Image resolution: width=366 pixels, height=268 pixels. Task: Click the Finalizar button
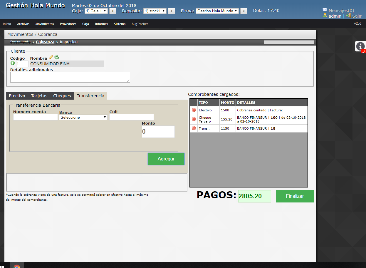click(295, 196)
